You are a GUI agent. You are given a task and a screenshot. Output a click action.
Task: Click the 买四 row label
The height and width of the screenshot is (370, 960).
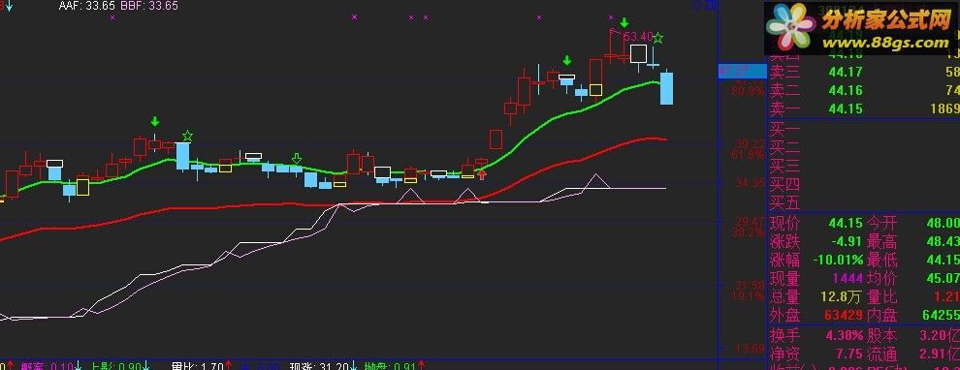[784, 184]
